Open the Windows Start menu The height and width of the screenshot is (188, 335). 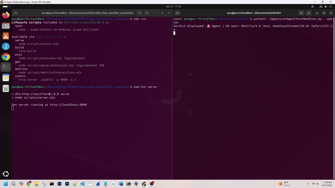6,184
